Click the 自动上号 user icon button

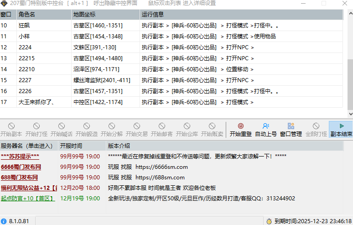(x=266, y=126)
